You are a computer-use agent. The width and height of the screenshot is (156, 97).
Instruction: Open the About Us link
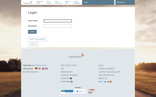tap(103, 78)
